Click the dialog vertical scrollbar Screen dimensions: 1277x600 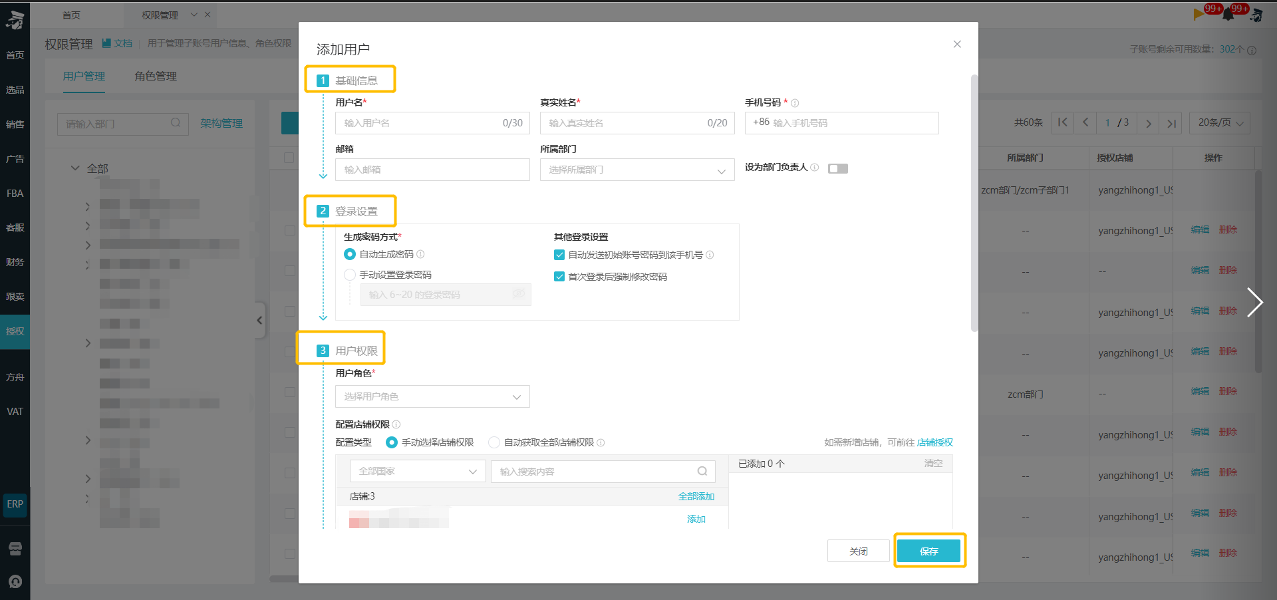(974, 203)
